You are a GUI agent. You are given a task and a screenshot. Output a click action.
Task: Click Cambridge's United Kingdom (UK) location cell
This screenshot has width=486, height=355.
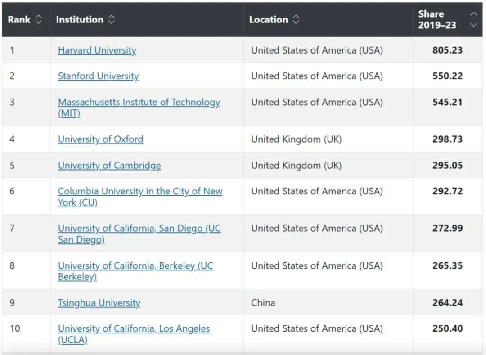(296, 165)
